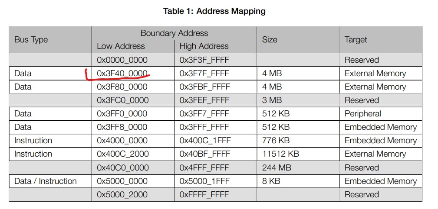The image size is (438, 209).
Task: Select the 0xFFFF_FFFF high address cell
Action: point(204,195)
